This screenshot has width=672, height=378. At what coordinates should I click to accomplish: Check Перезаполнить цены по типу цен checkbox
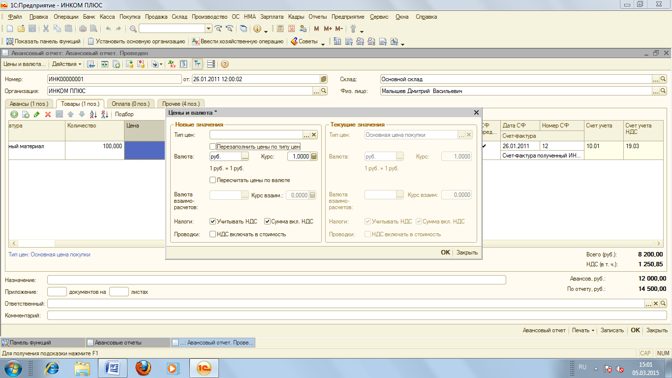point(213,147)
